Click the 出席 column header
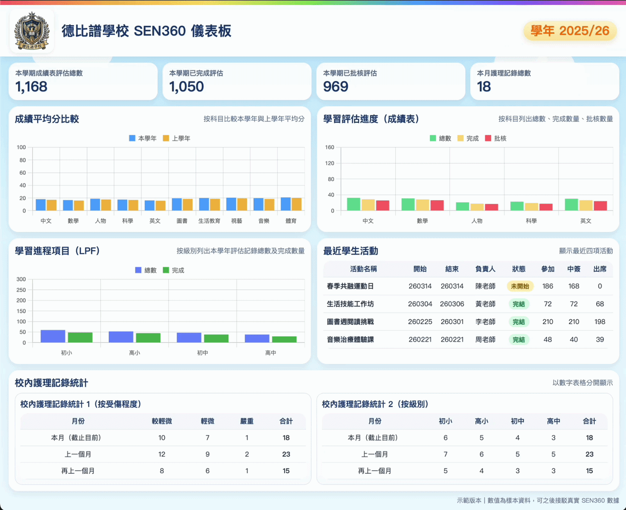Viewport: 626px width, 510px height. click(600, 269)
